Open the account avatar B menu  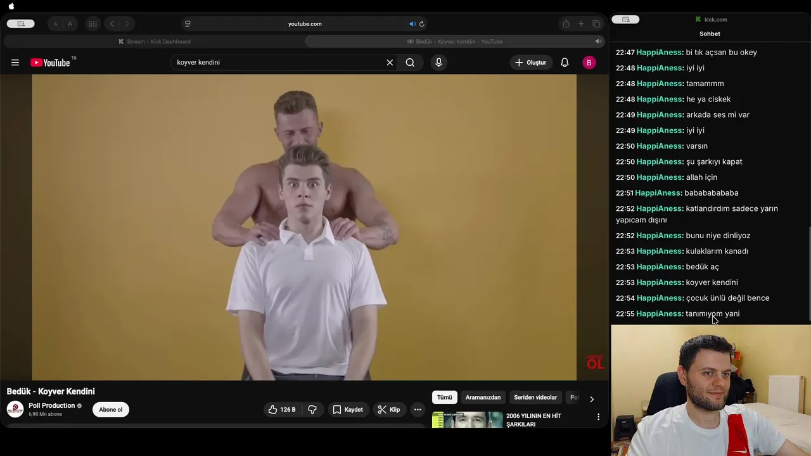click(x=589, y=63)
